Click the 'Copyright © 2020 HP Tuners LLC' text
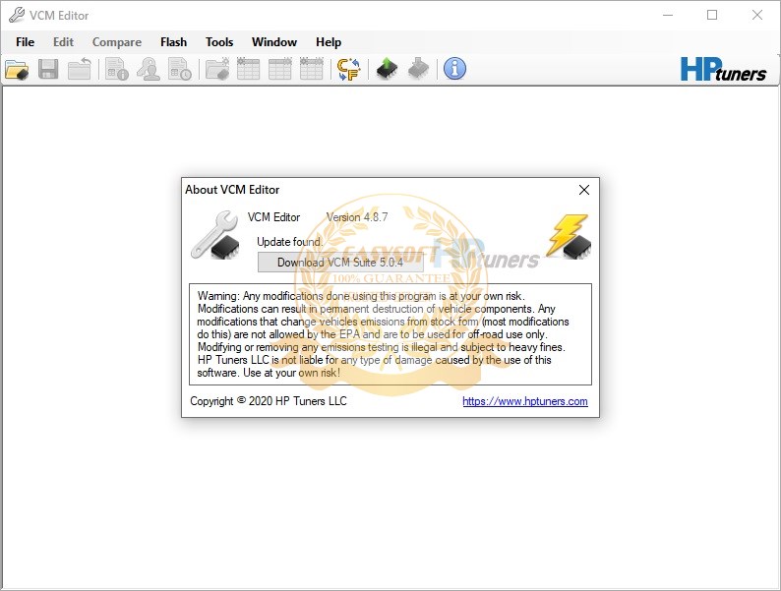781x591 pixels. coord(268,401)
